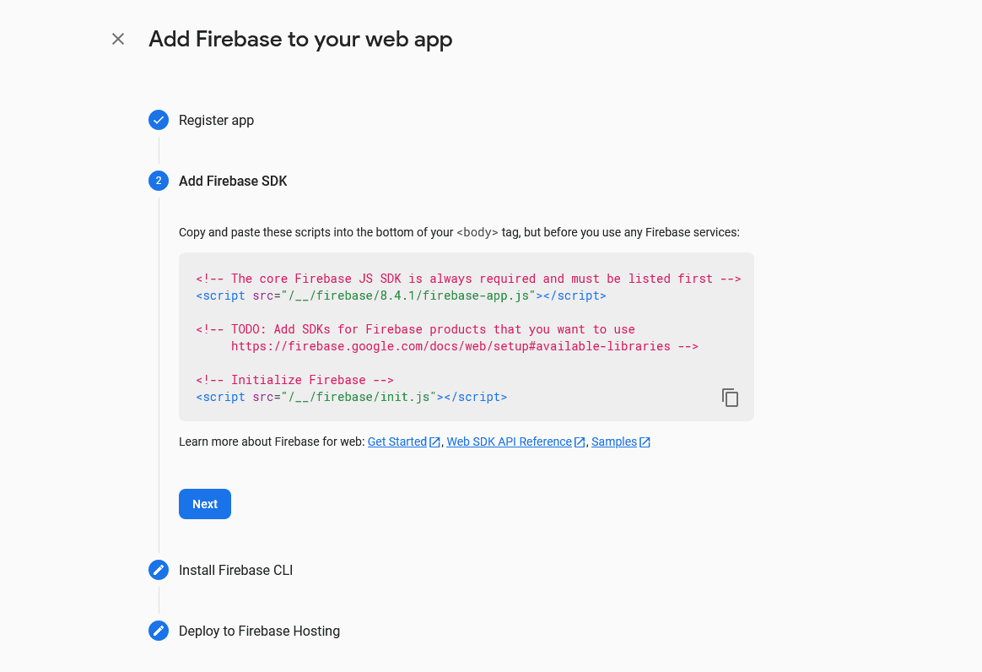Open the Samples link
Screen dimensions: 982x672
pyautogui.click(x=614, y=442)
